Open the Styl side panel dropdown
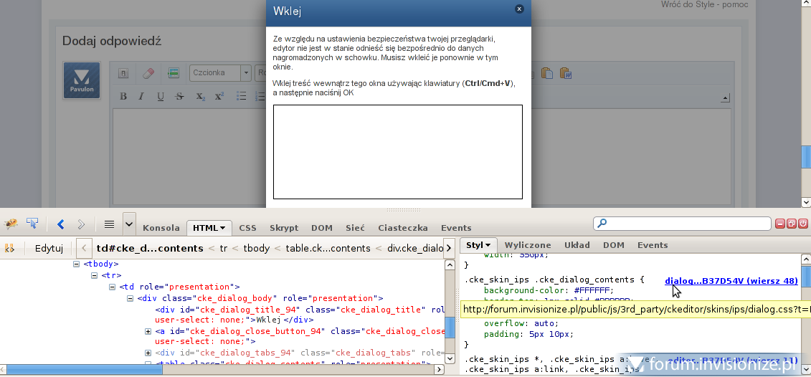 (x=478, y=245)
